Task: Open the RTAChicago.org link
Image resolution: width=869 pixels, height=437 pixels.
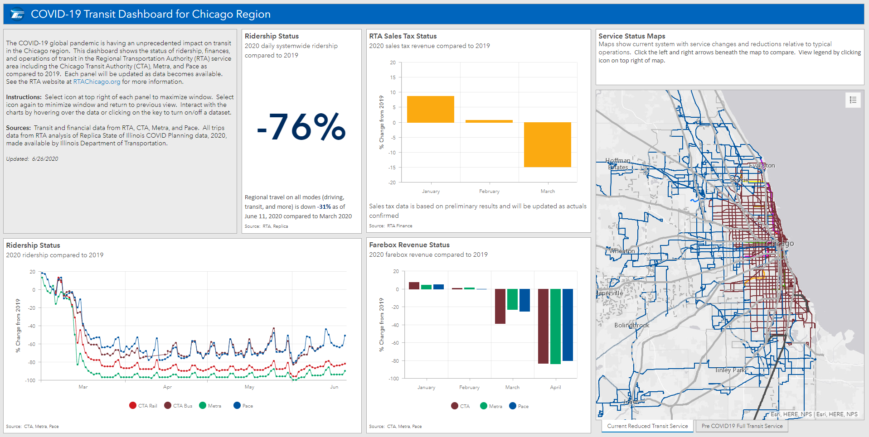Action: point(97,82)
